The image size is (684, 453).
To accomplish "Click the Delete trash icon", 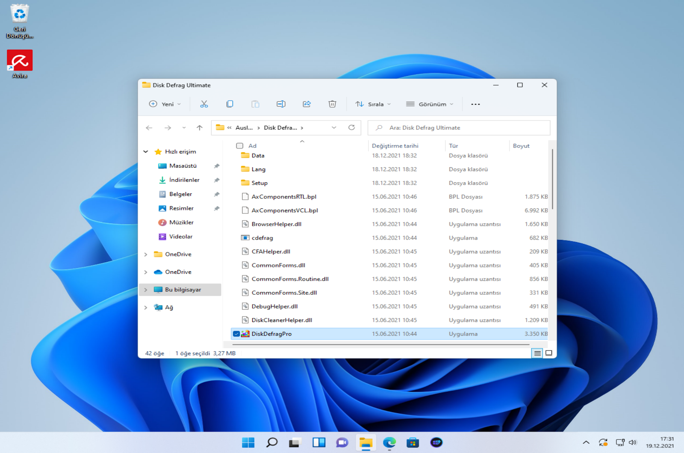I will pos(332,104).
